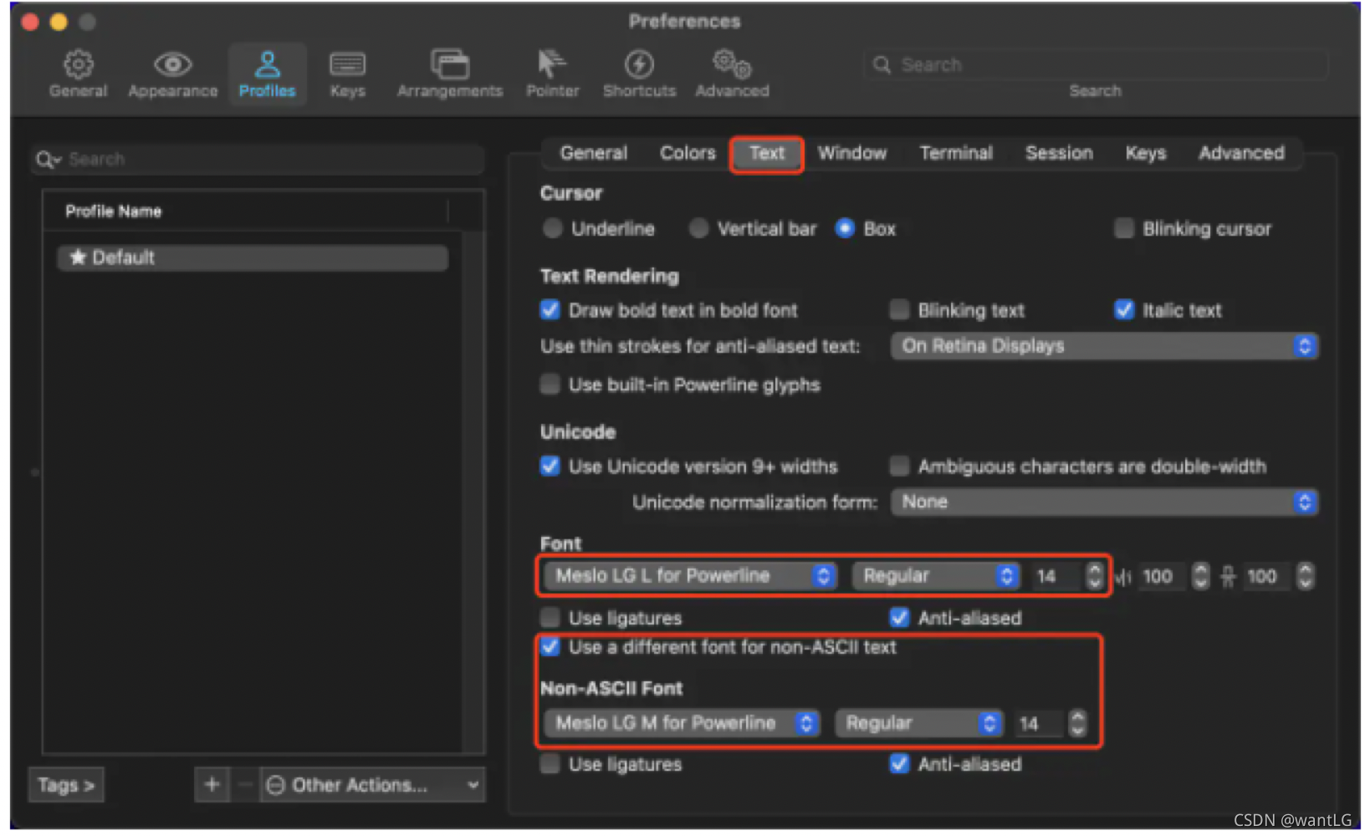Switch to the Colors profile tab
The image size is (1365, 836).
(x=688, y=153)
